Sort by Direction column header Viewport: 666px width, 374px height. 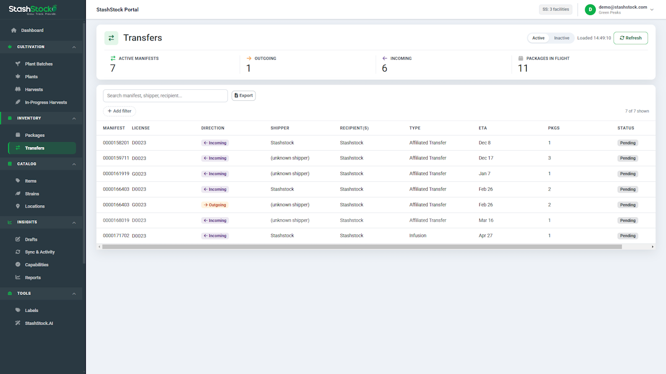coord(213,128)
